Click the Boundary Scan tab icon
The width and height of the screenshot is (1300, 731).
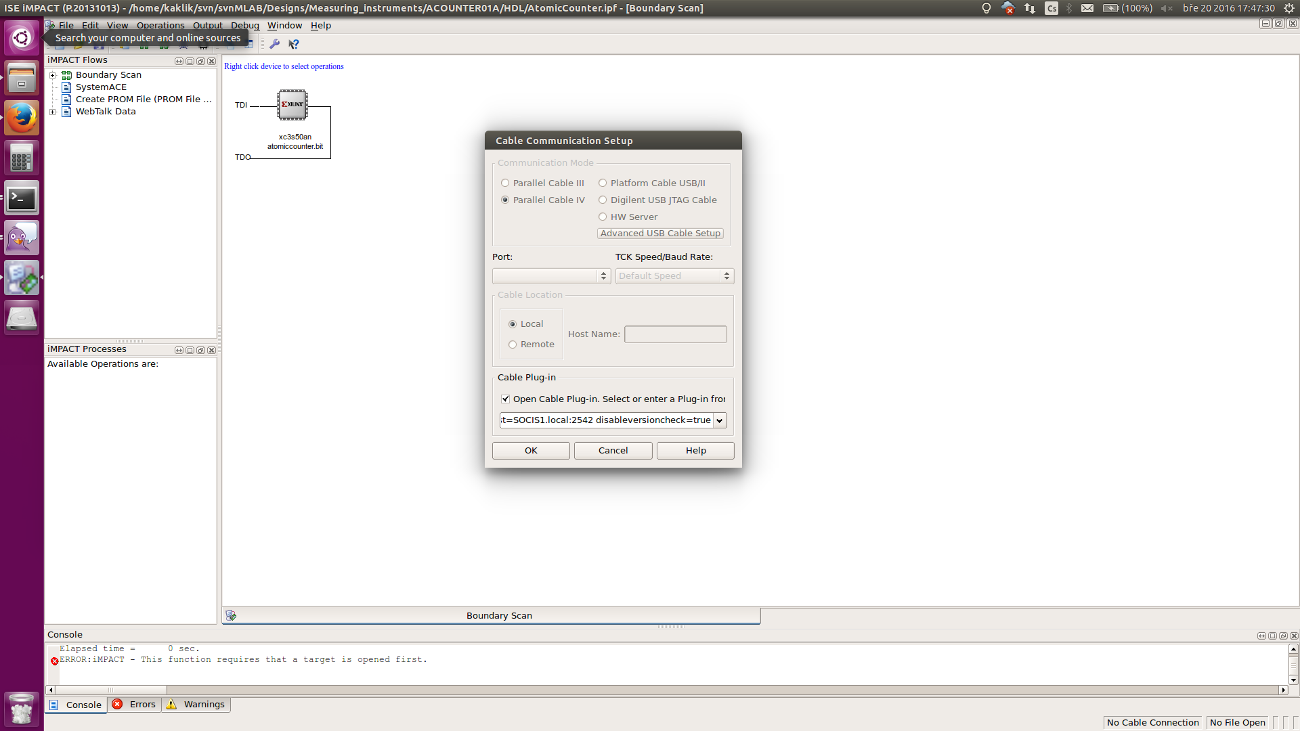231,615
